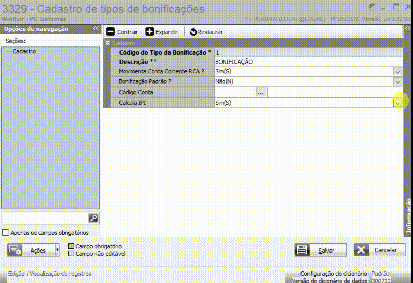The image size is (413, 283).
Task: Click the Configuração do dicionário Padrão value
Action: click(381, 274)
